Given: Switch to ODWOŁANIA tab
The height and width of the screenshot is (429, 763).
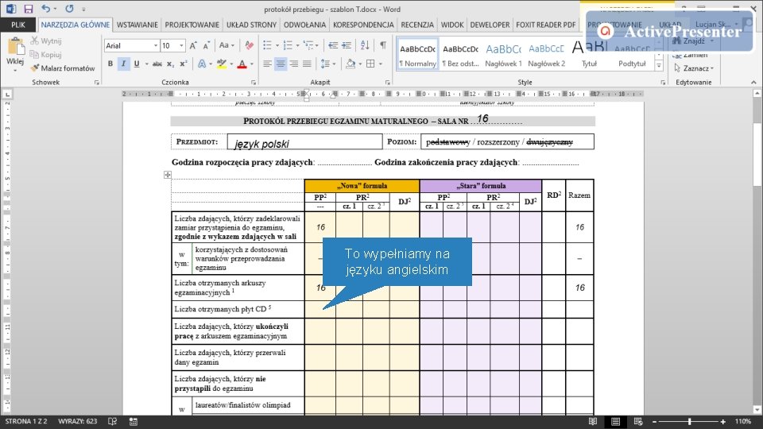Looking at the screenshot, I should (304, 25).
